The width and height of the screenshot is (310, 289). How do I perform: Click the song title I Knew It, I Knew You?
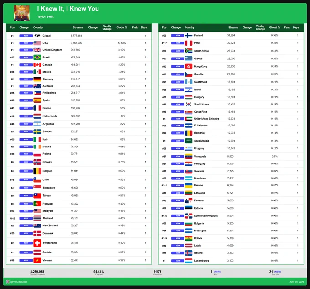pos(68,9)
